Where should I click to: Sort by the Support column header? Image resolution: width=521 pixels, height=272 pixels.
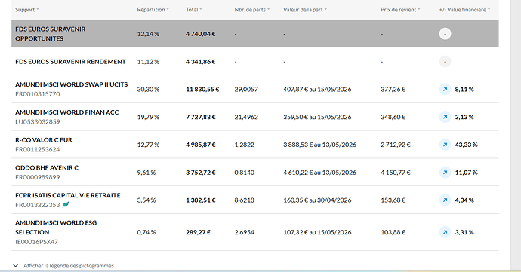pos(27,10)
